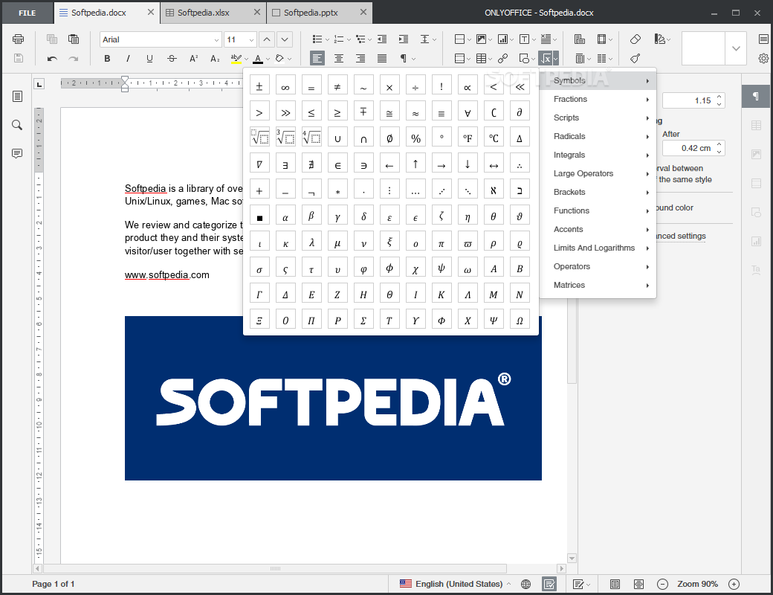Open the FILE menu
This screenshot has height=595, width=773.
27,13
